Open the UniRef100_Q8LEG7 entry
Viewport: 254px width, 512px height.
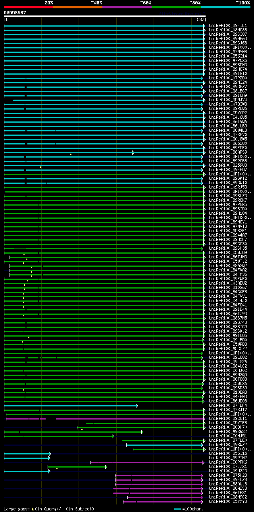click(228, 91)
